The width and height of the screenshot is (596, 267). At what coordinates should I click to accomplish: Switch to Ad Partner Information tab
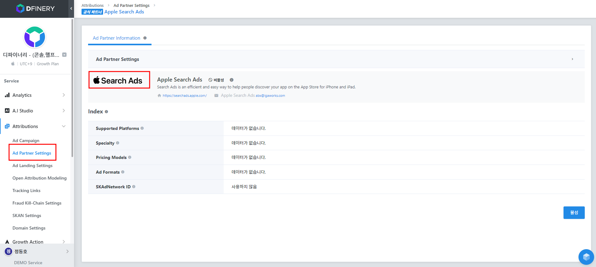tap(117, 38)
